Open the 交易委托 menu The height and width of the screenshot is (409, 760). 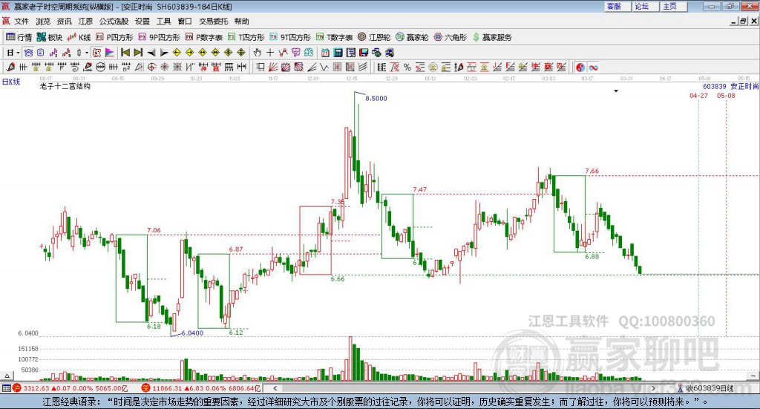[x=213, y=22]
